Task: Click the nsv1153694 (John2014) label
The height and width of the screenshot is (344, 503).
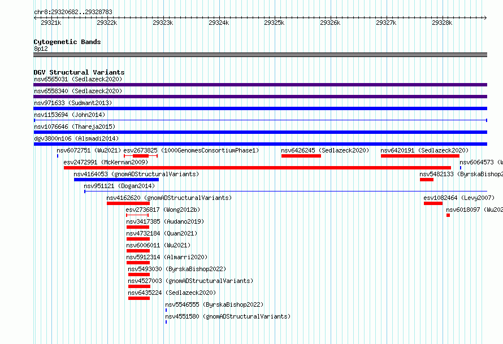Action: (70, 115)
